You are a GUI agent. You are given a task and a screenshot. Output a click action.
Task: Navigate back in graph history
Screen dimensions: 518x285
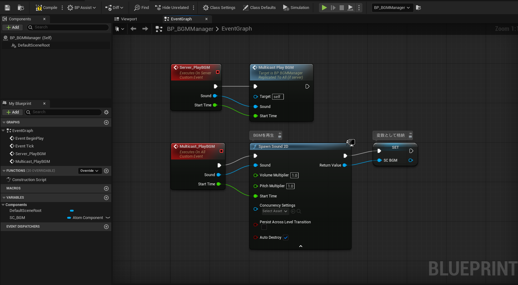pyautogui.click(x=133, y=29)
